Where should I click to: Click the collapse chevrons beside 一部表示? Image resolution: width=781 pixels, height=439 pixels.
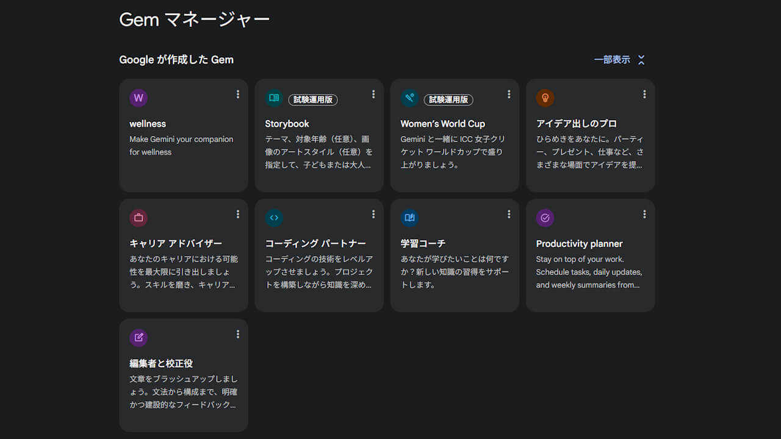coord(641,60)
